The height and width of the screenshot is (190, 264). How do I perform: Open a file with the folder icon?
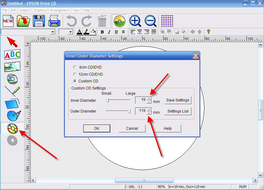point(23,21)
